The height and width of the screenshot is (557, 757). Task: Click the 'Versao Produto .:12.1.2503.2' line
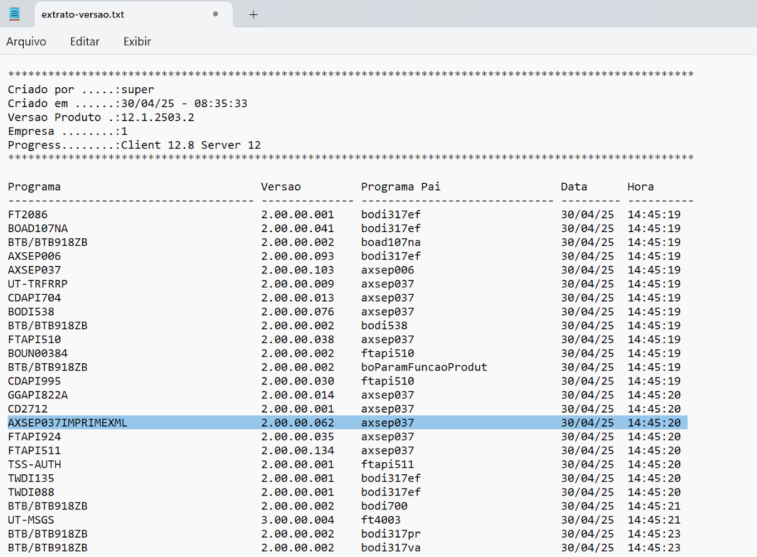coord(101,117)
